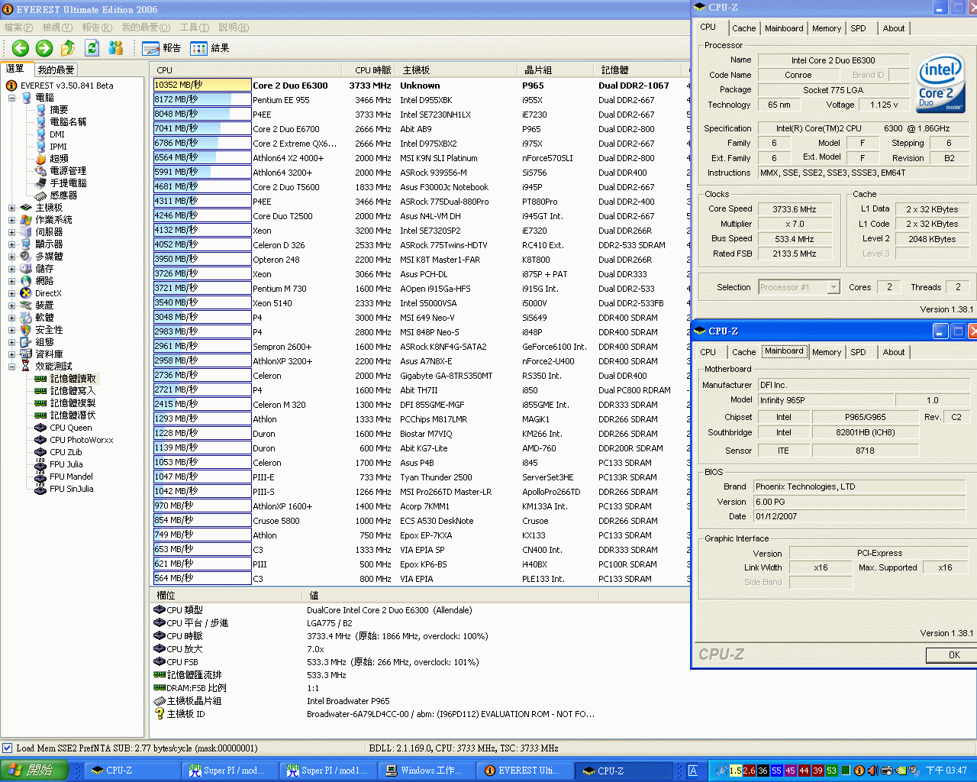Image resolution: width=977 pixels, height=782 pixels.
Task: Click the 結果 results toolbar button
Action: (210, 48)
